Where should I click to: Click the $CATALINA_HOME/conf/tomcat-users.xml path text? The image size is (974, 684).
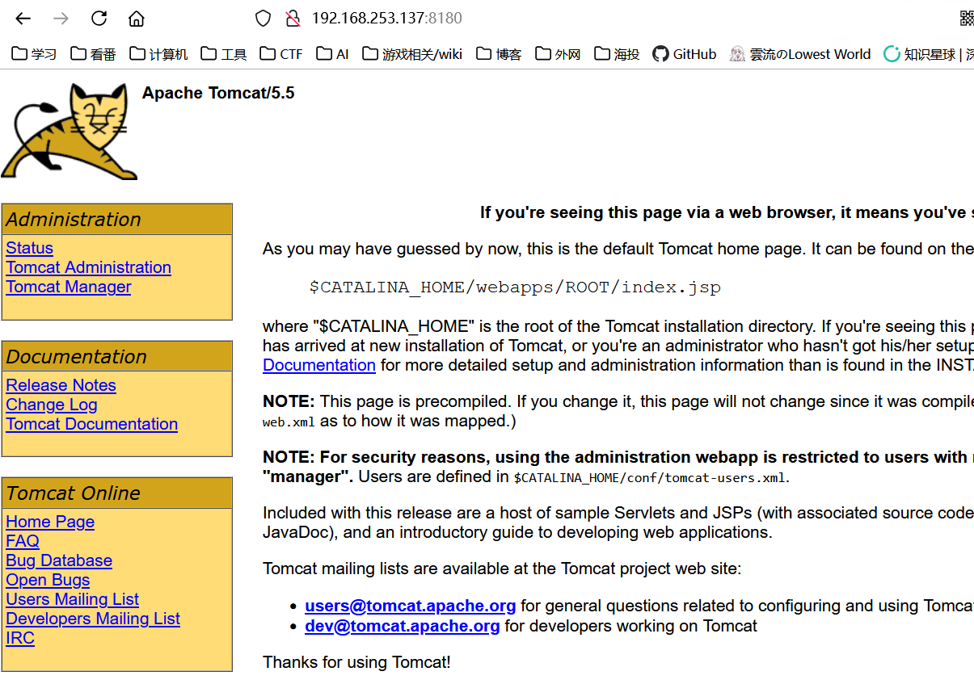coord(649,477)
